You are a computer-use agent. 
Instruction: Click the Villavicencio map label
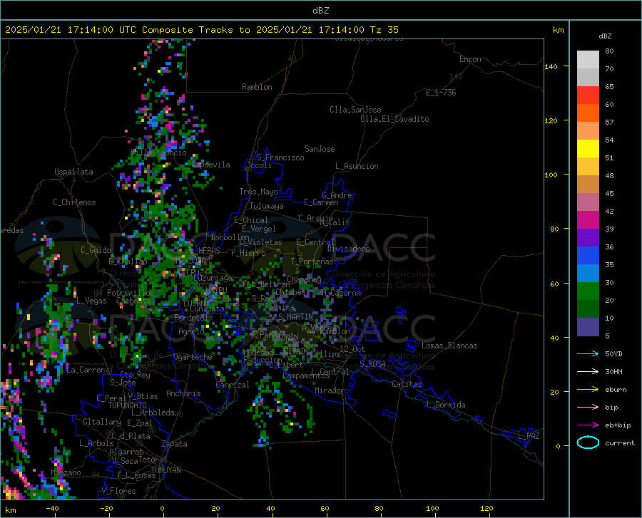pyautogui.click(x=158, y=152)
